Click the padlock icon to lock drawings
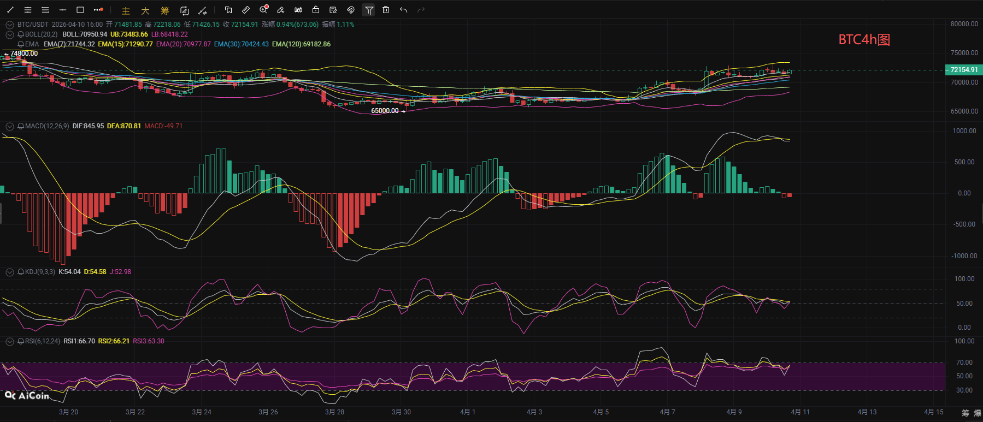Viewport: 983px width, 422px height. point(316,10)
